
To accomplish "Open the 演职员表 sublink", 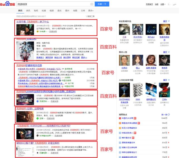I will coord(49,57).
